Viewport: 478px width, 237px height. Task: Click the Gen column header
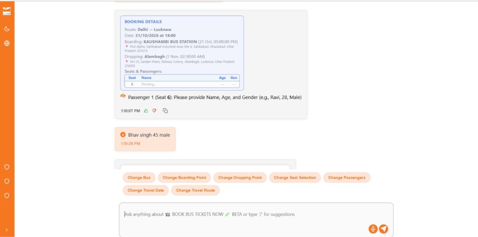[x=233, y=78]
